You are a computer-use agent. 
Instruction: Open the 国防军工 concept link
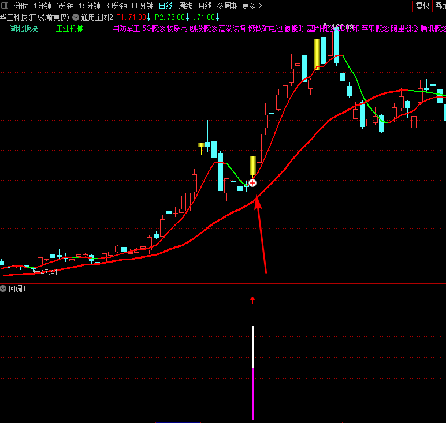click(x=126, y=28)
